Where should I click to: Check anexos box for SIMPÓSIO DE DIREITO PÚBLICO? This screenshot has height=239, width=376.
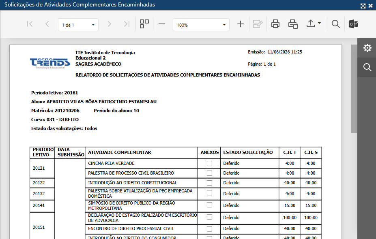(209, 205)
